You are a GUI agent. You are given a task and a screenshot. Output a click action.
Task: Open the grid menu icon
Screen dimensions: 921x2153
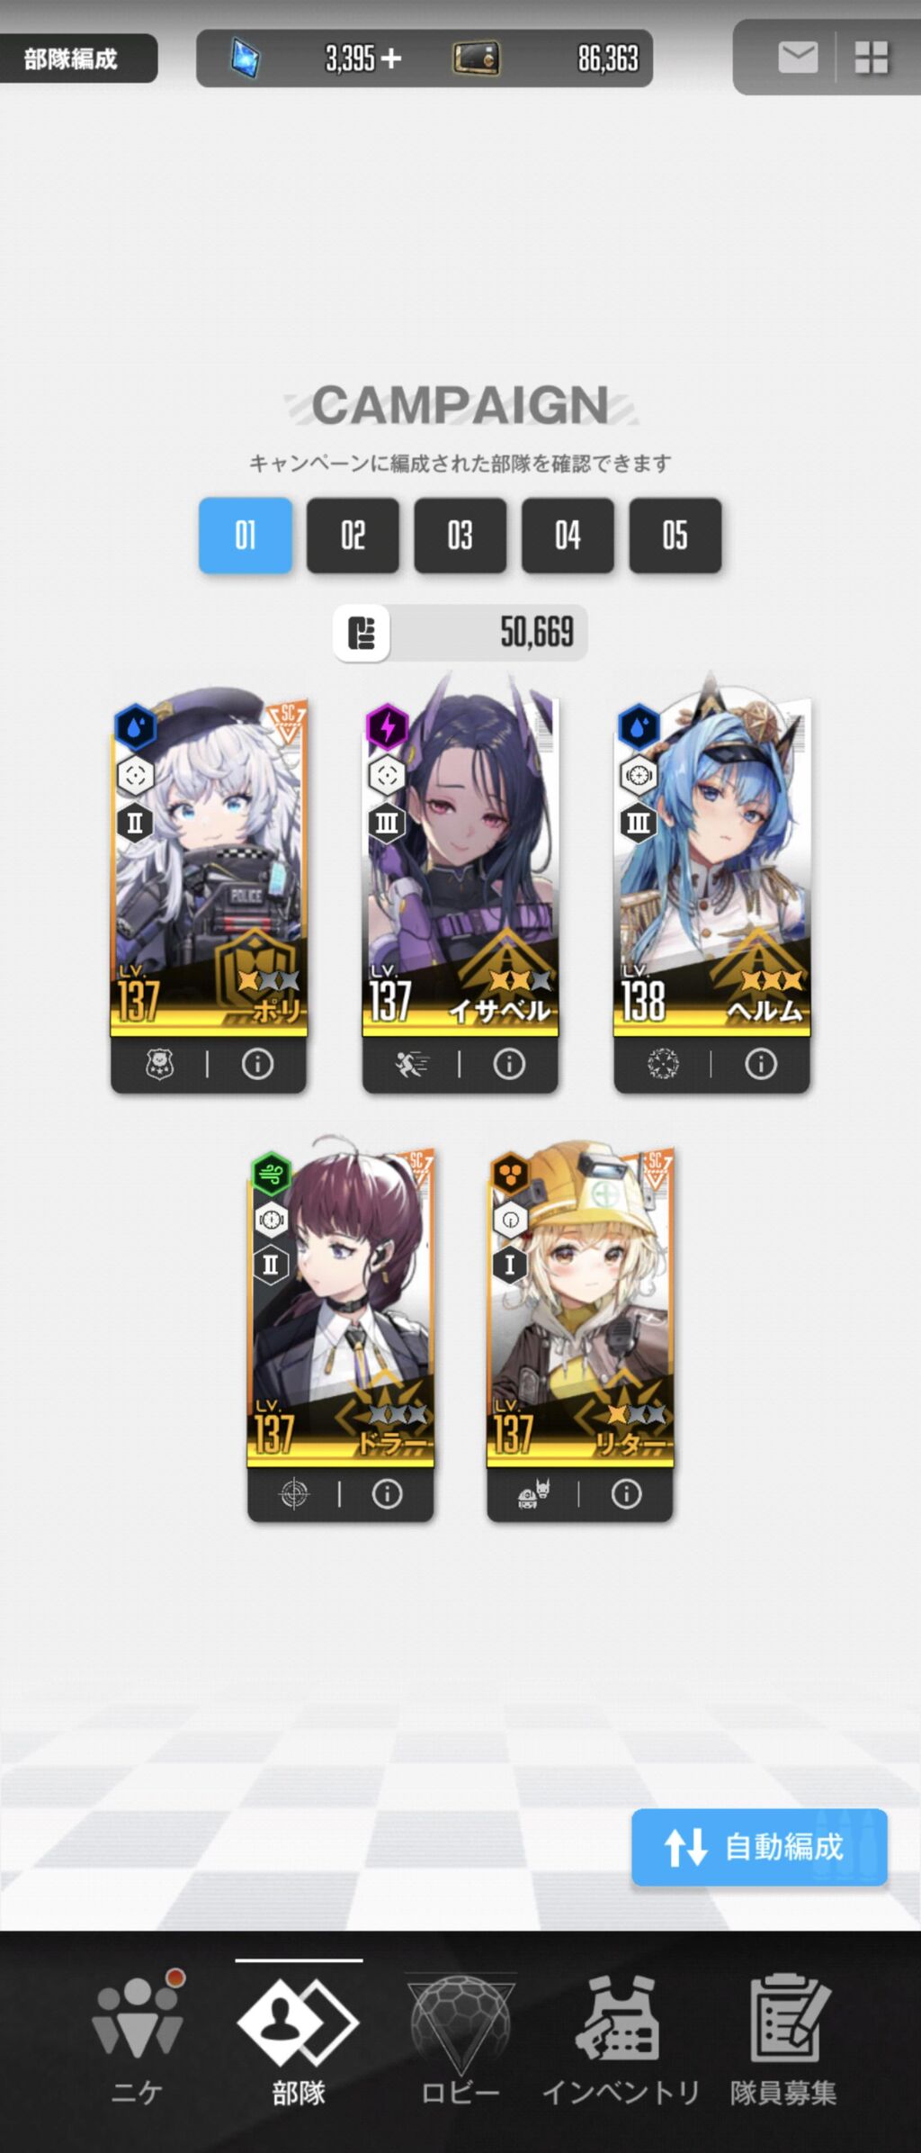tap(871, 59)
